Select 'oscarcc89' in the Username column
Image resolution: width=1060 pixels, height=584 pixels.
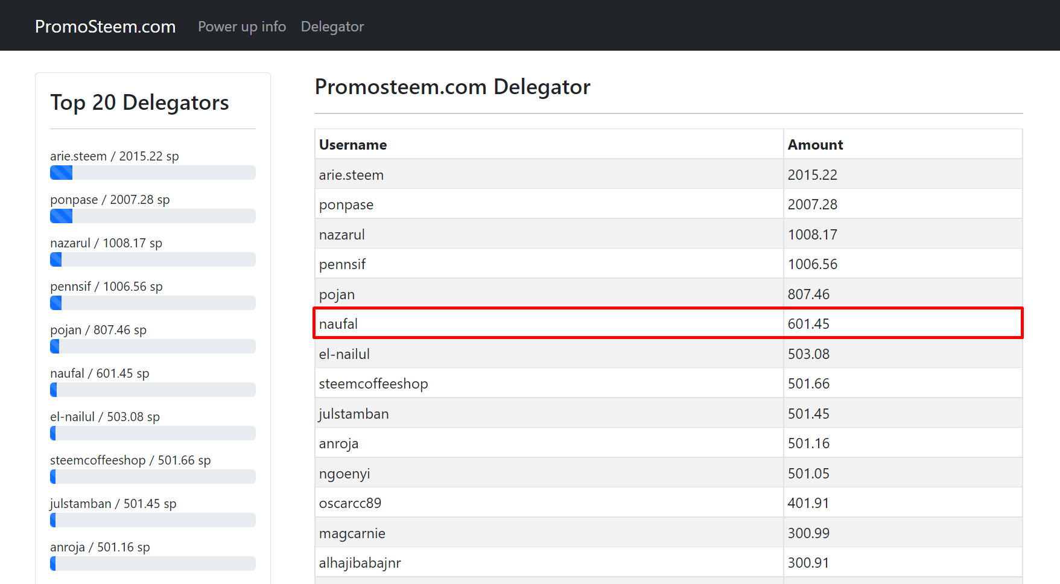pyautogui.click(x=549, y=503)
